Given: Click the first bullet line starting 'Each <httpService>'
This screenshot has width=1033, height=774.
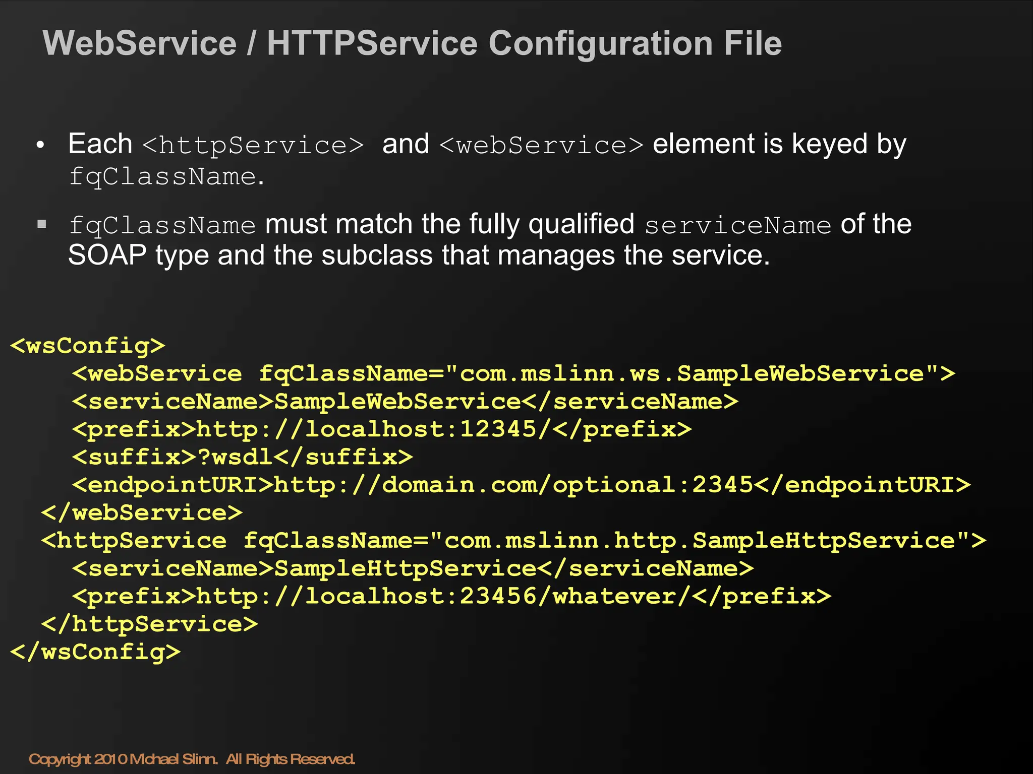Looking at the screenshot, I should tap(487, 145).
